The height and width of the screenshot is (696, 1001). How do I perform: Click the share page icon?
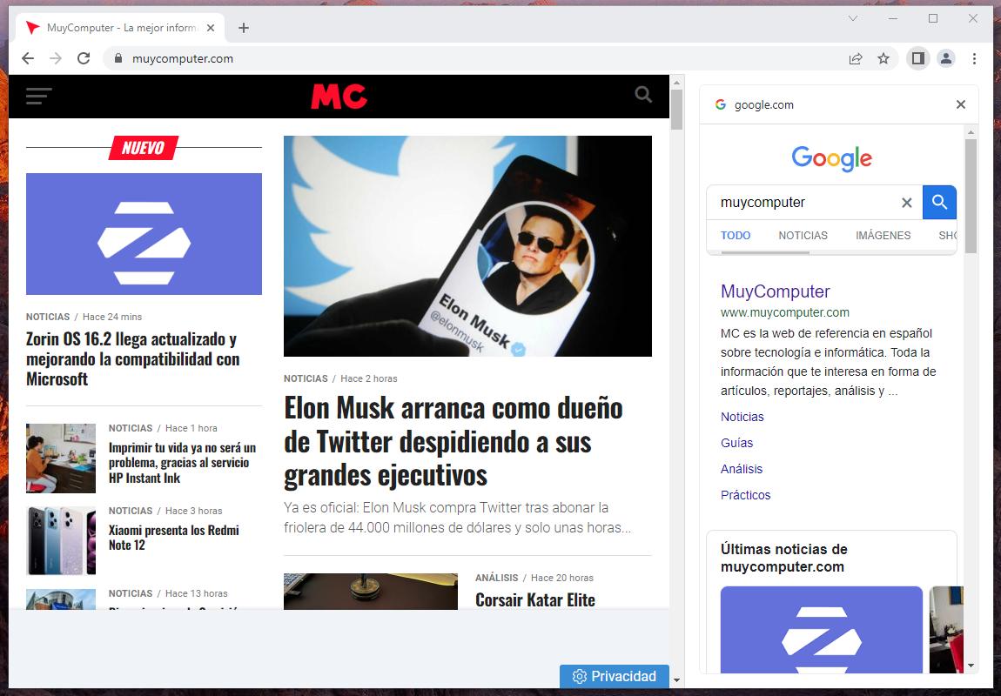coord(856,58)
